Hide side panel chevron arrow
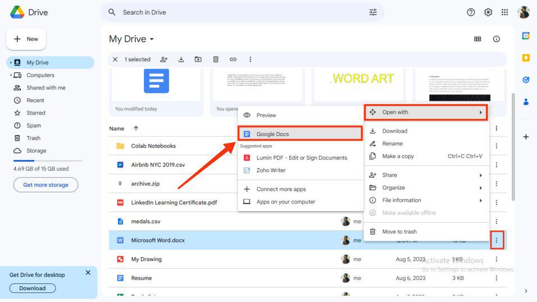 (526, 291)
